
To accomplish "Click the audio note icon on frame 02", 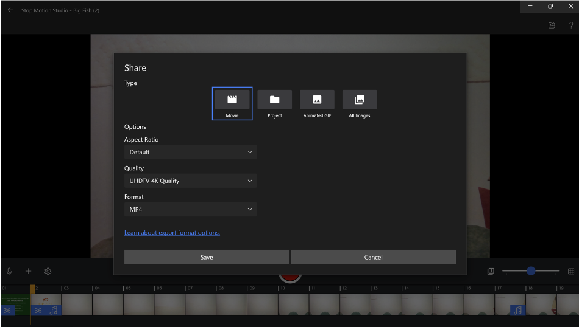I will point(54,310).
